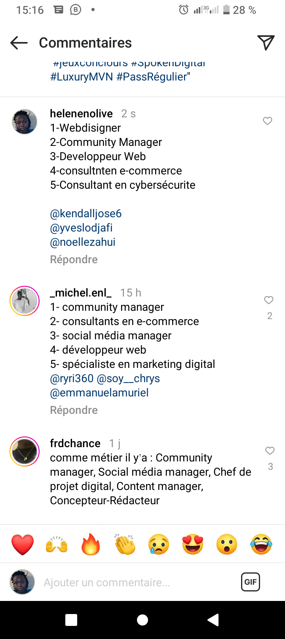Tap the back arrow in Commentaires header

(x=19, y=43)
